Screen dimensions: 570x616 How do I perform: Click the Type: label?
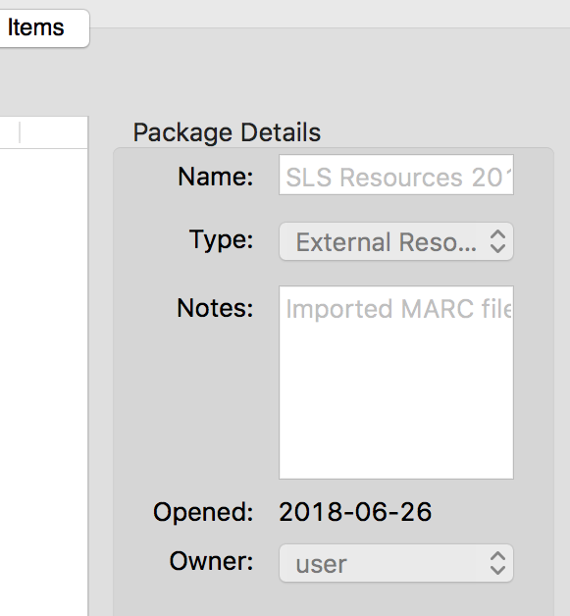pos(221,239)
